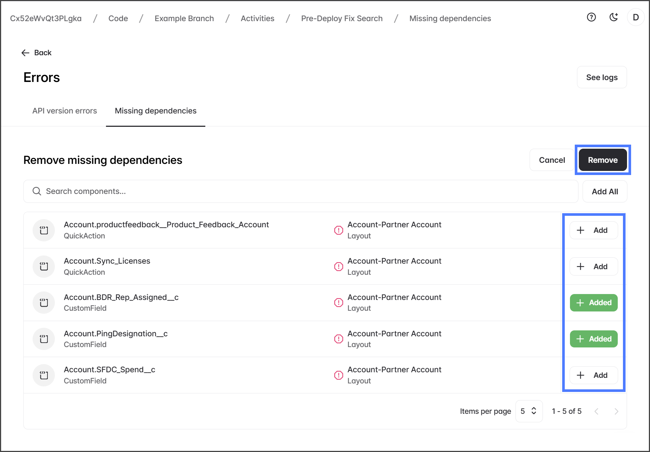Open the Items per page dropdown

(529, 411)
